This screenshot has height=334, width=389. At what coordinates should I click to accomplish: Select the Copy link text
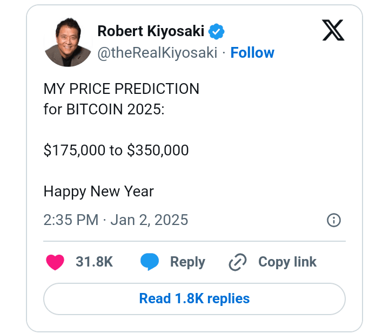pyautogui.click(x=287, y=262)
